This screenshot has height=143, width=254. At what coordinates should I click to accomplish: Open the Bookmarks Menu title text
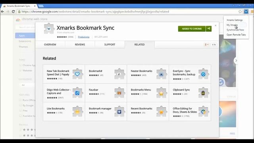[141, 90]
